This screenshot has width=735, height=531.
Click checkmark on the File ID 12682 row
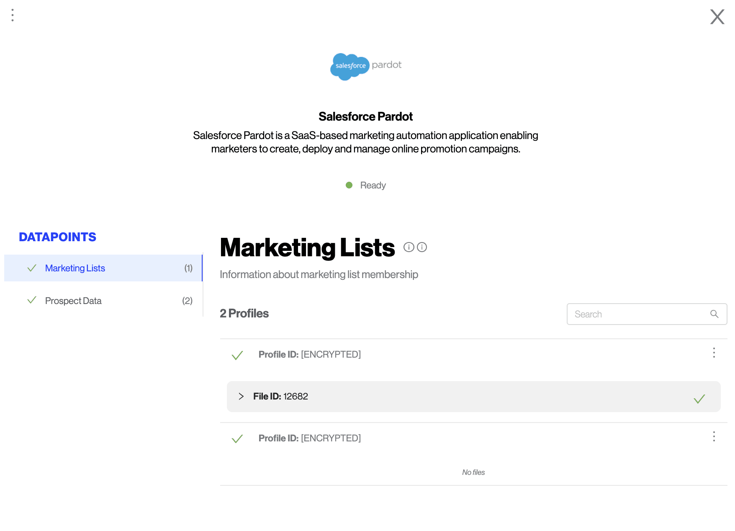[699, 399]
